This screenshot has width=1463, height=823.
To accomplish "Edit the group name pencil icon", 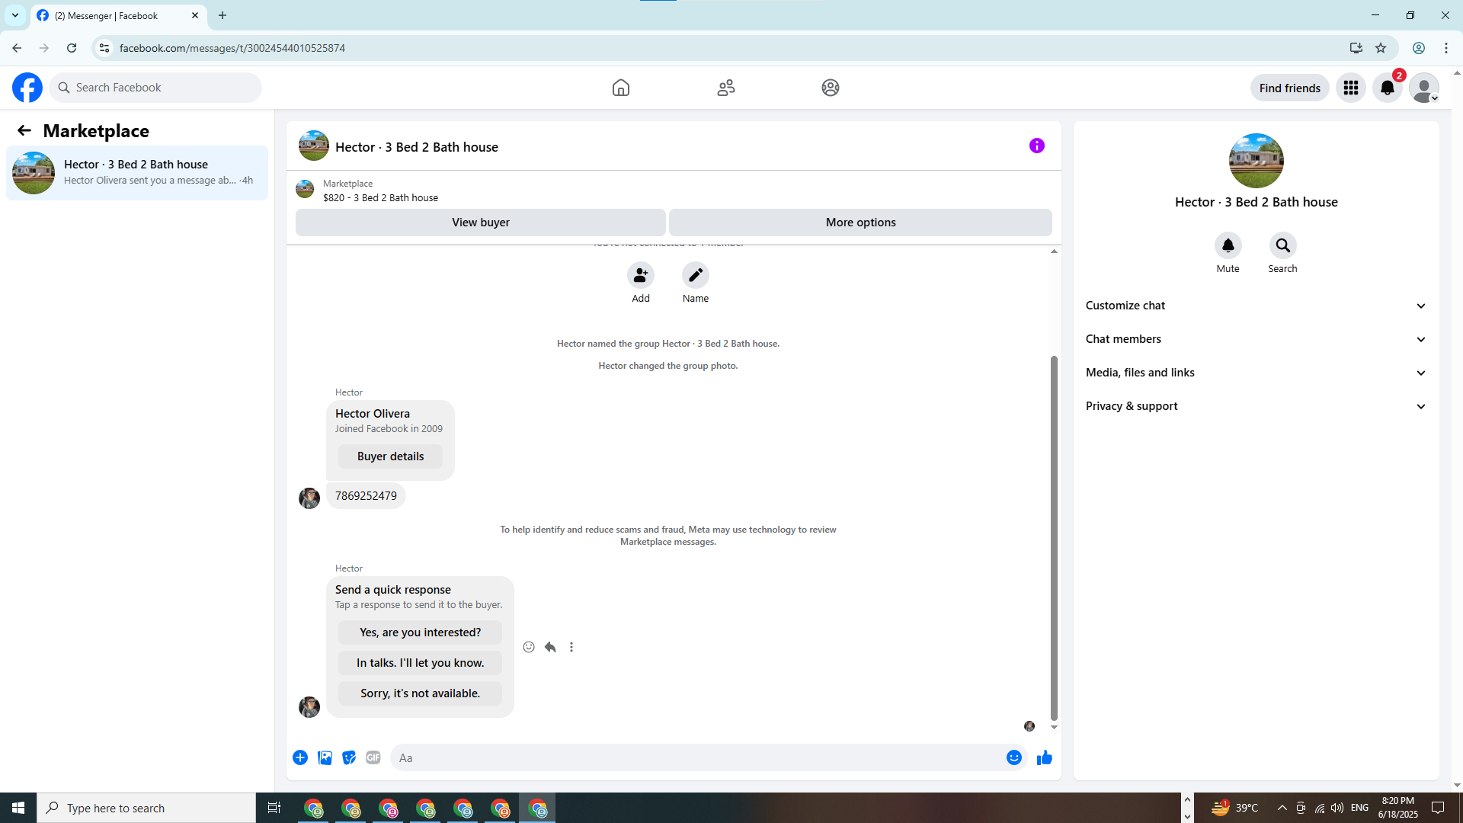I will tap(696, 275).
